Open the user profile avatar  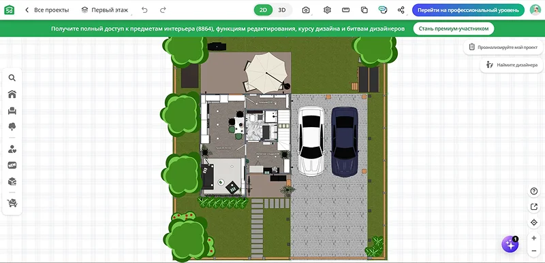click(535, 10)
